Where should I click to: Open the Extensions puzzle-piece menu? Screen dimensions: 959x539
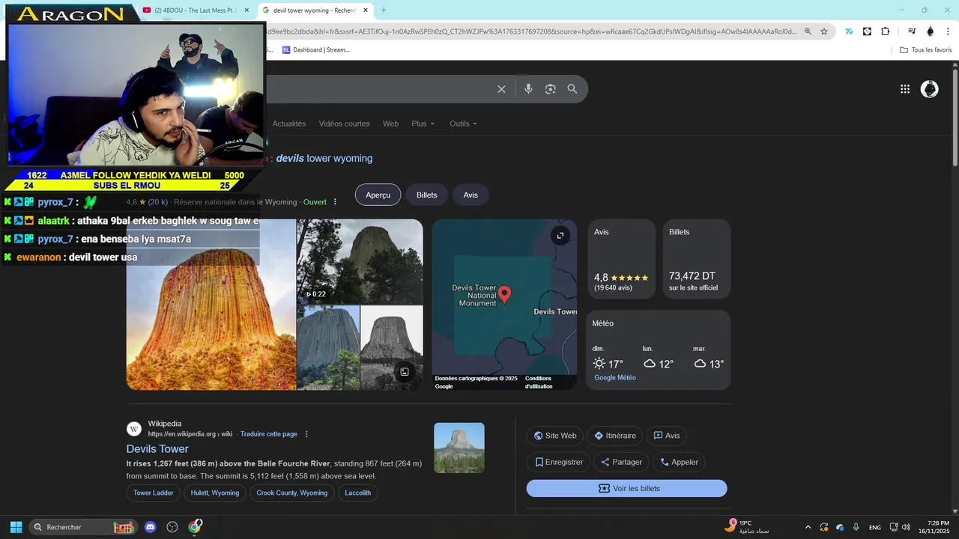[x=885, y=31]
